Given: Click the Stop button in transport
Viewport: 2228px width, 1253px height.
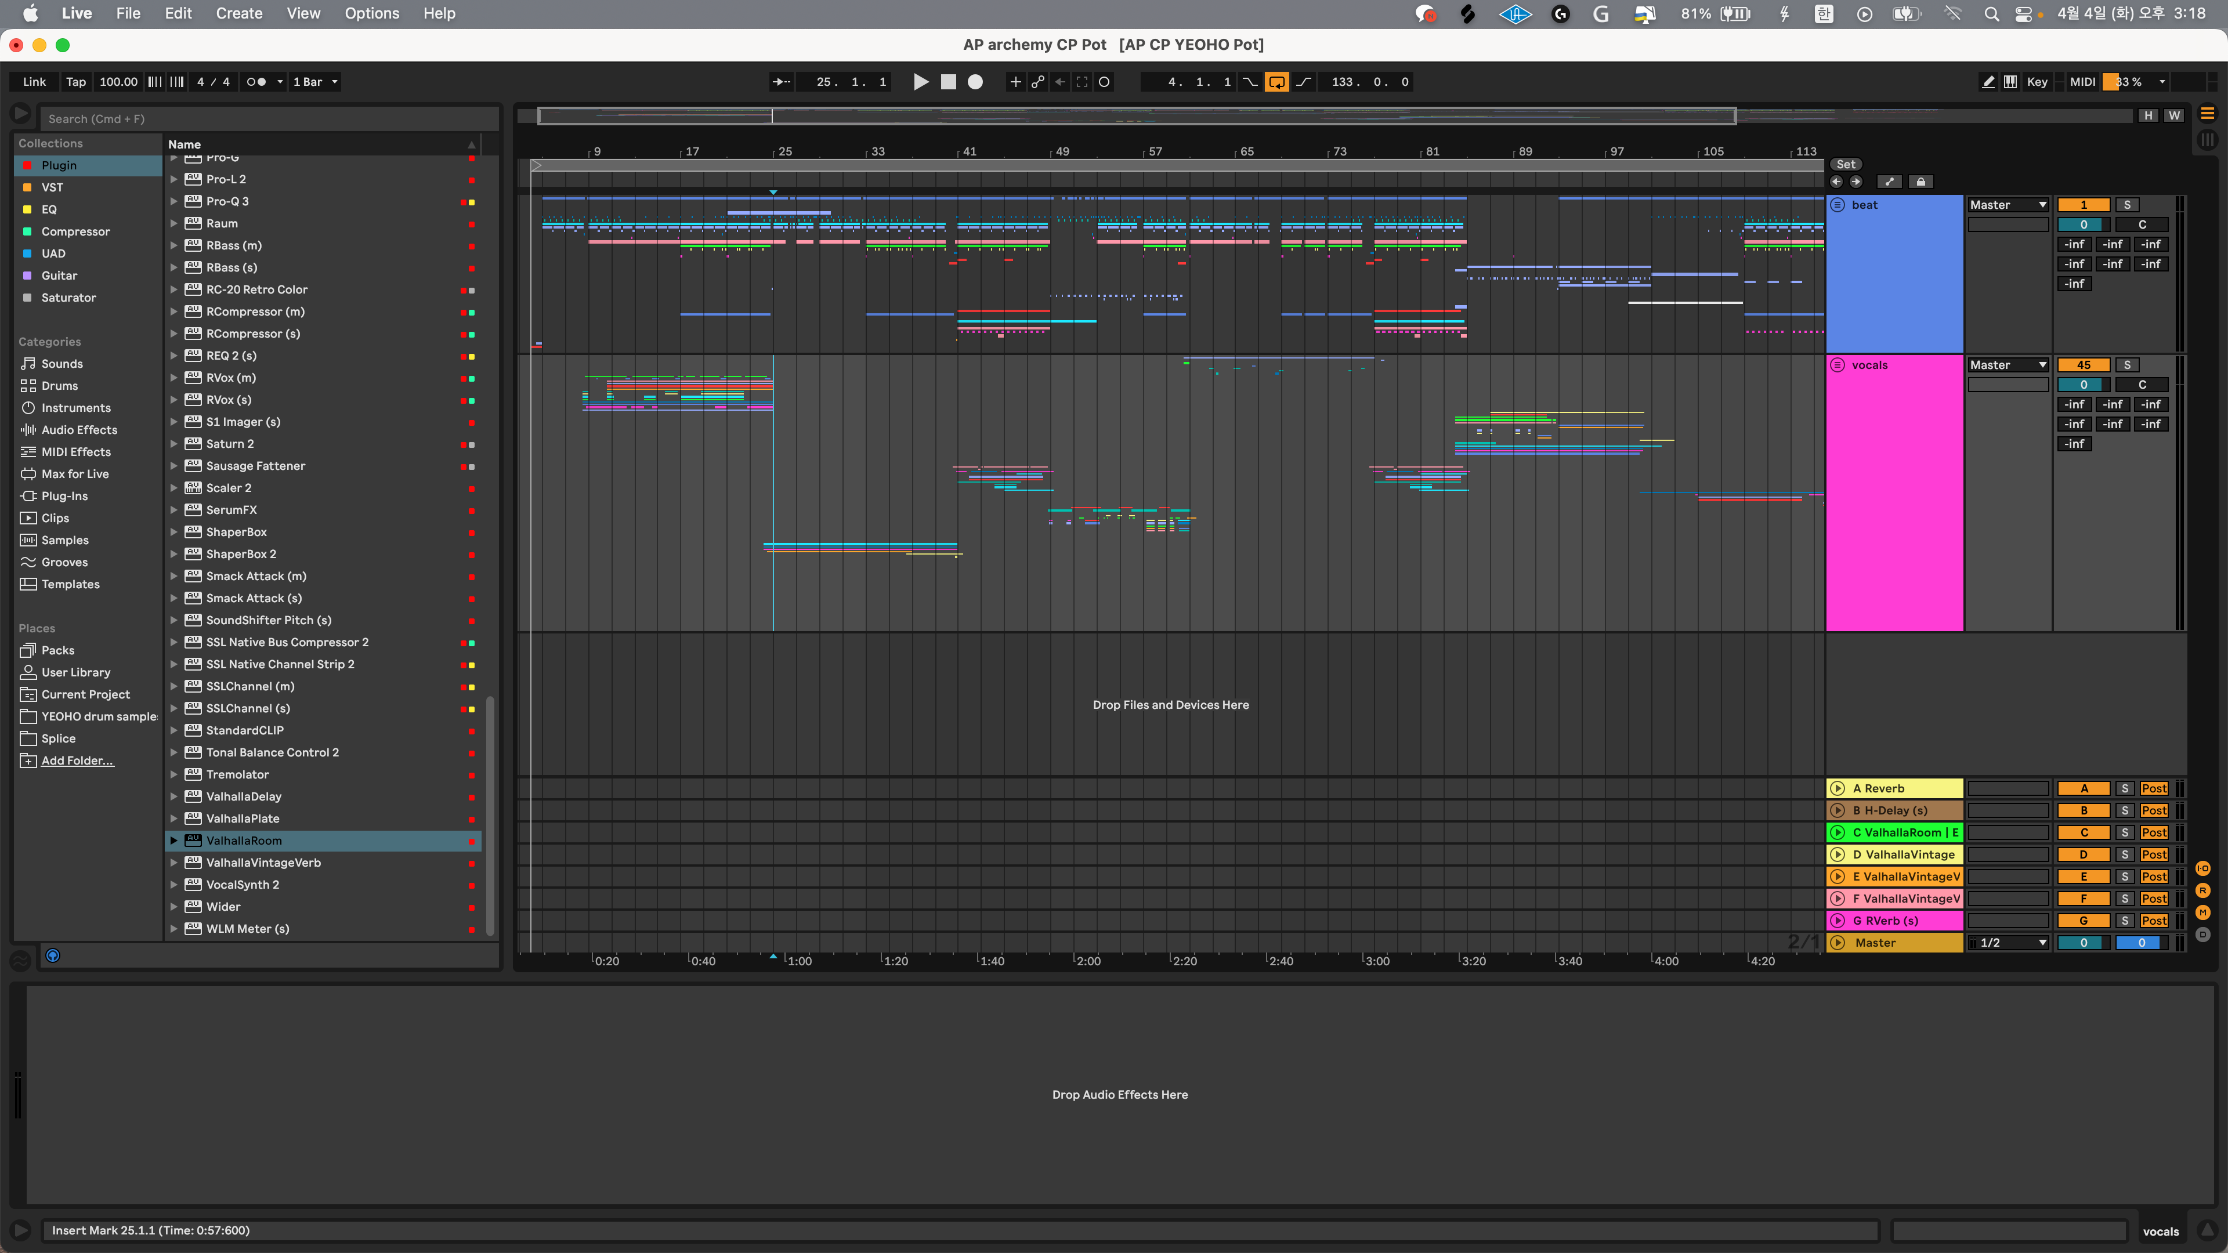Looking at the screenshot, I should (948, 82).
